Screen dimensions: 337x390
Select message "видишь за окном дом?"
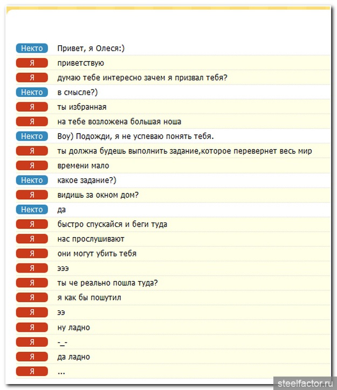pos(98,195)
